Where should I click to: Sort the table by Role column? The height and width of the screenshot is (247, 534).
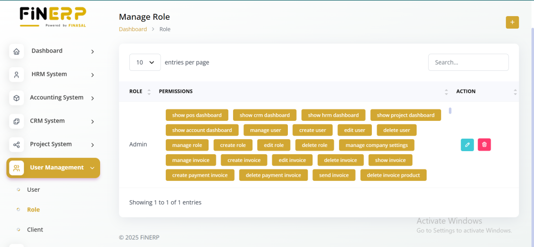click(x=149, y=92)
